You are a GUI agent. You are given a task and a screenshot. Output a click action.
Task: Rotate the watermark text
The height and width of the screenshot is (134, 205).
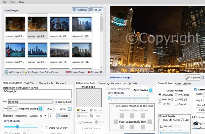pos(63,116)
